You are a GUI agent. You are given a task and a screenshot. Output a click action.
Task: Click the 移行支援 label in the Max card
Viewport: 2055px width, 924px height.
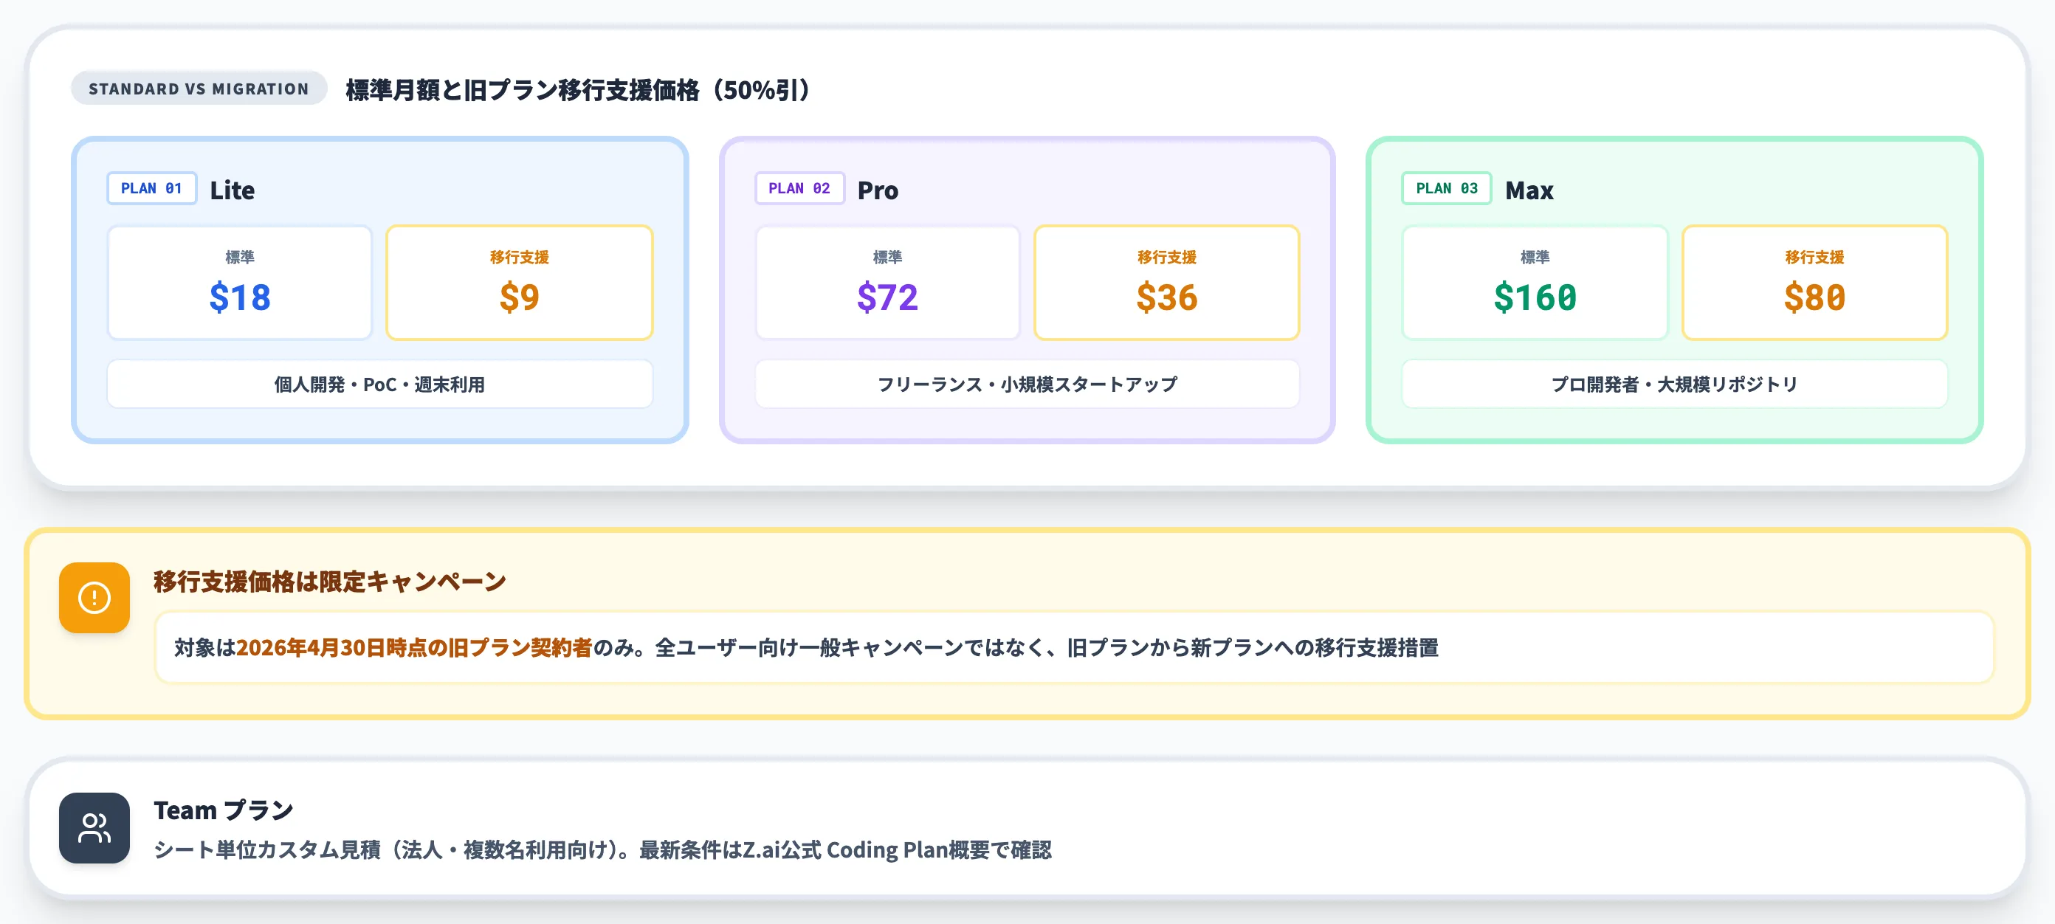[x=1815, y=257]
